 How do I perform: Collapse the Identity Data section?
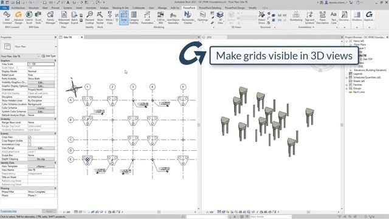(55, 162)
